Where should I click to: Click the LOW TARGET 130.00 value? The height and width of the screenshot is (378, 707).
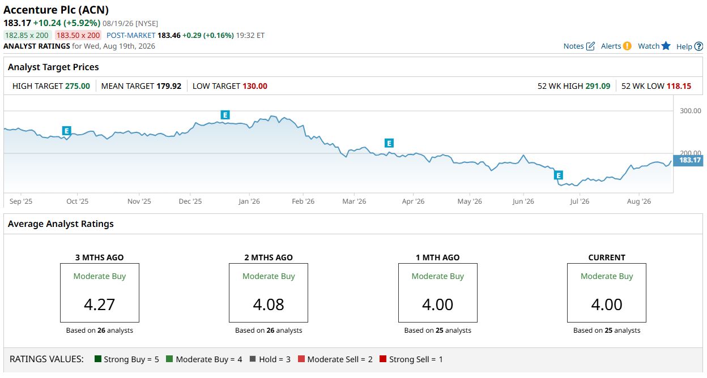click(255, 86)
